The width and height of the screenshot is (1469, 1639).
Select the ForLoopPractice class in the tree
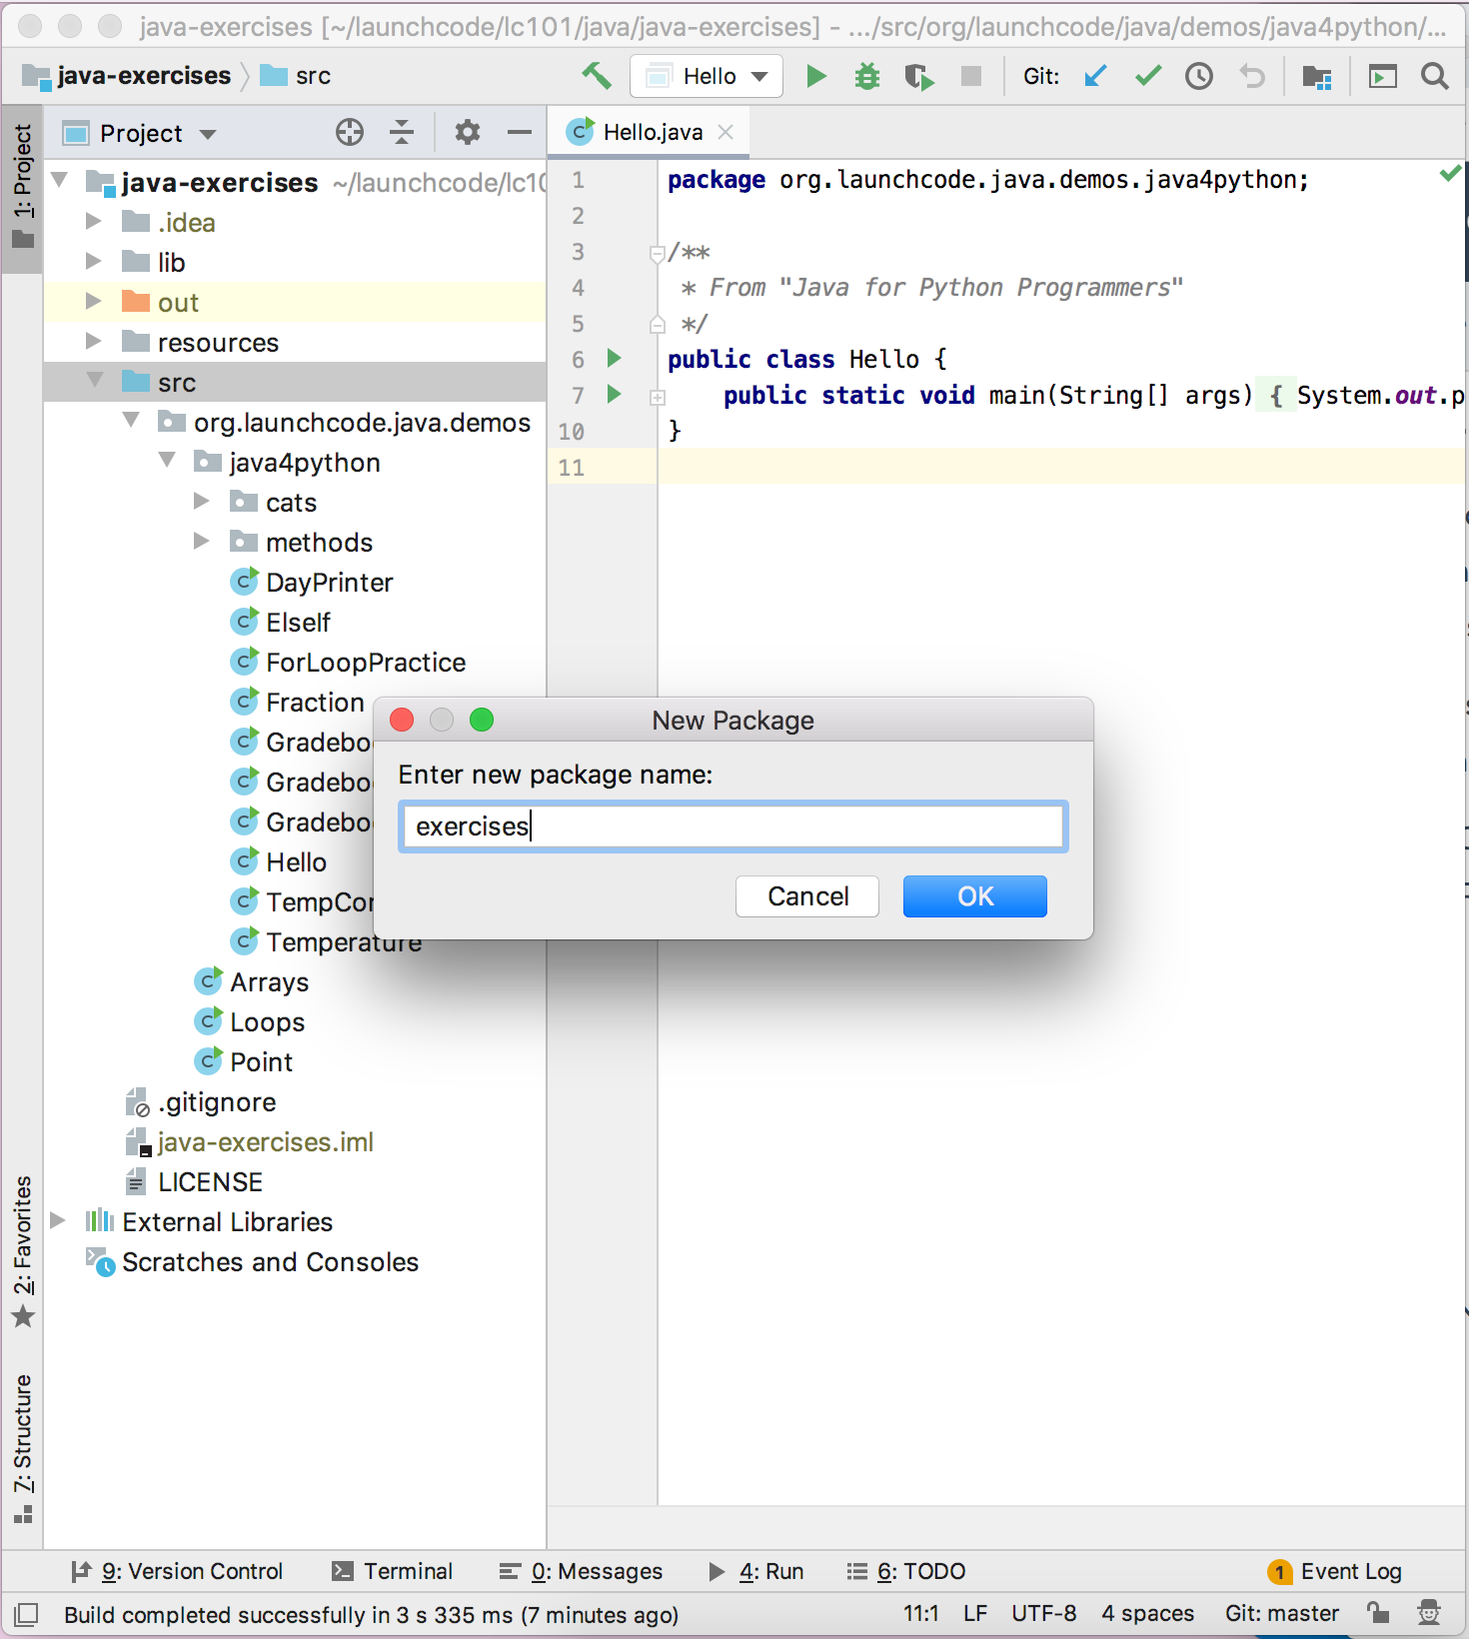tap(348, 662)
